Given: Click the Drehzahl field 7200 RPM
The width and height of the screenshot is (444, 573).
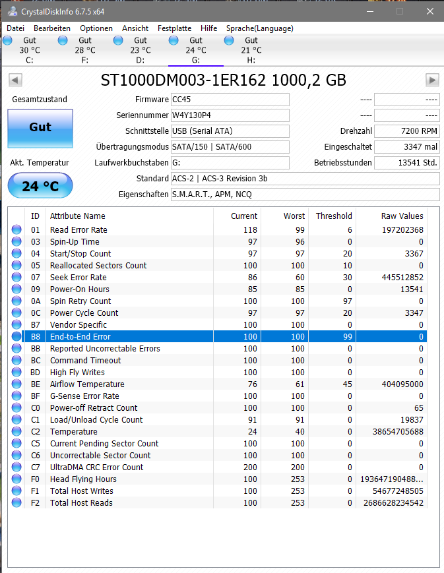Looking at the screenshot, I should 406,131.
